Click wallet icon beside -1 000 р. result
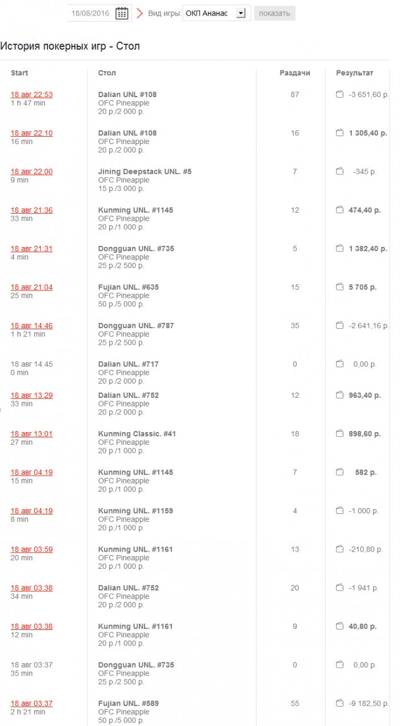Image resolution: width=400 pixels, height=726 pixels. (339, 510)
